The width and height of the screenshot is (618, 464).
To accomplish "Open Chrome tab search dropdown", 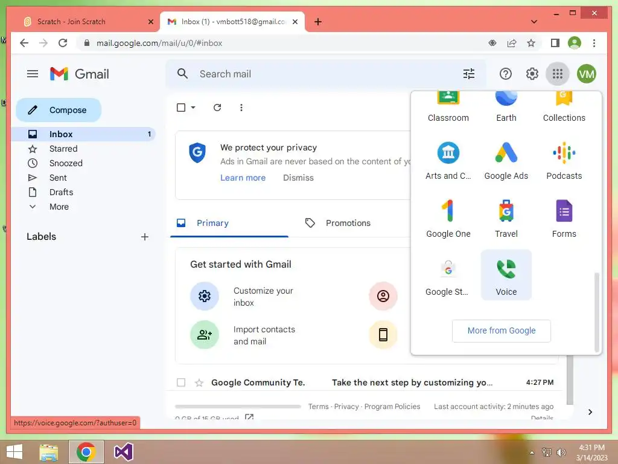I will point(534,22).
